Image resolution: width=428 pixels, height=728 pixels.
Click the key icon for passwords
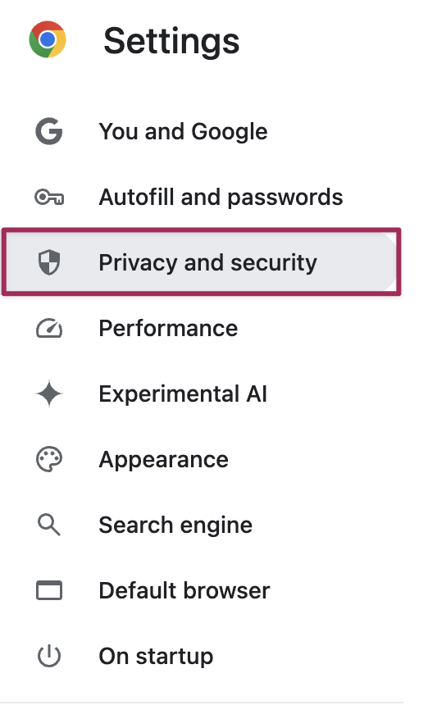pyautogui.click(x=49, y=198)
